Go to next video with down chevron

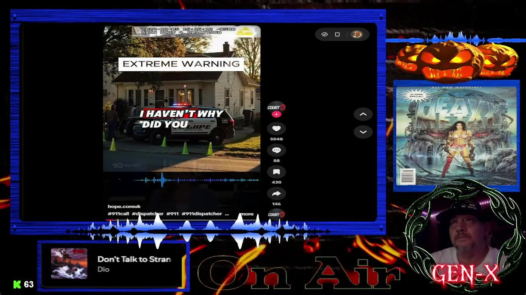[x=363, y=132]
